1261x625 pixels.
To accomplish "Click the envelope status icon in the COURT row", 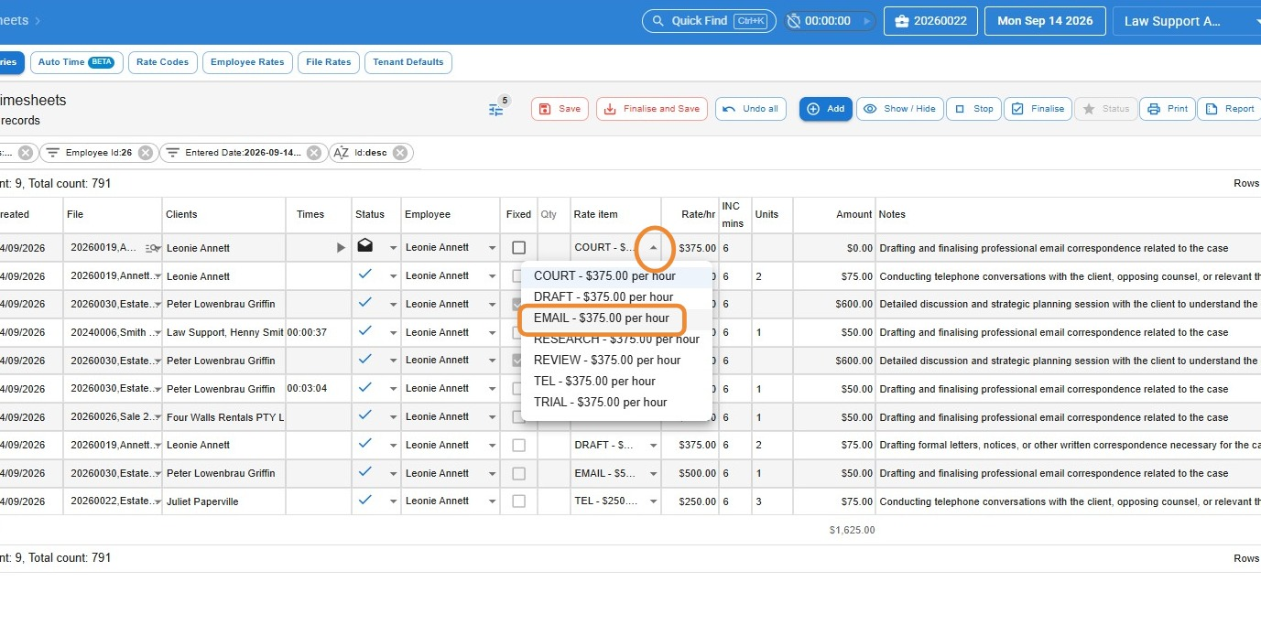I will click(x=365, y=246).
